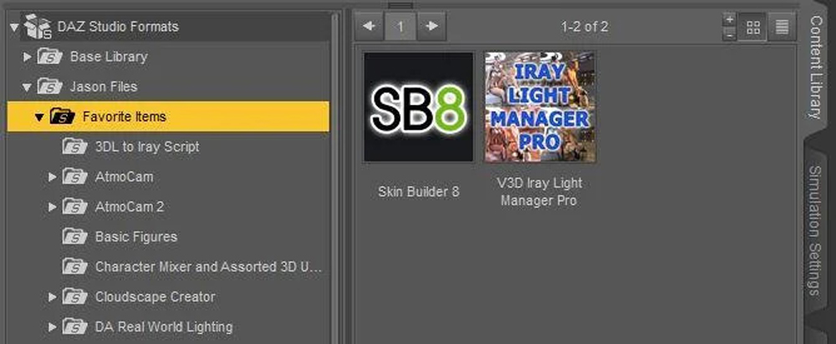Click DA Real World Lighting folder icon
Viewport: 836px width, 344px height.
[x=74, y=326]
